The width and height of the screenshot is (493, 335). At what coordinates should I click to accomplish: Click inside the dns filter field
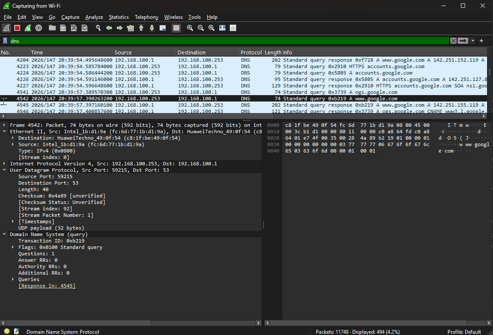[229, 41]
